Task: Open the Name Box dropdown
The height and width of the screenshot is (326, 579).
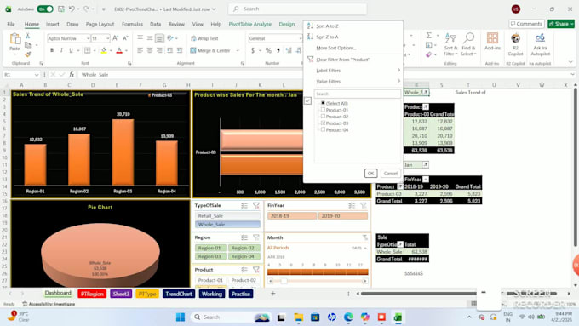Action: [x=36, y=75]
